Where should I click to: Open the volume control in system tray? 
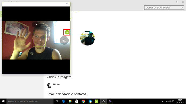click(x=170, y=101)
